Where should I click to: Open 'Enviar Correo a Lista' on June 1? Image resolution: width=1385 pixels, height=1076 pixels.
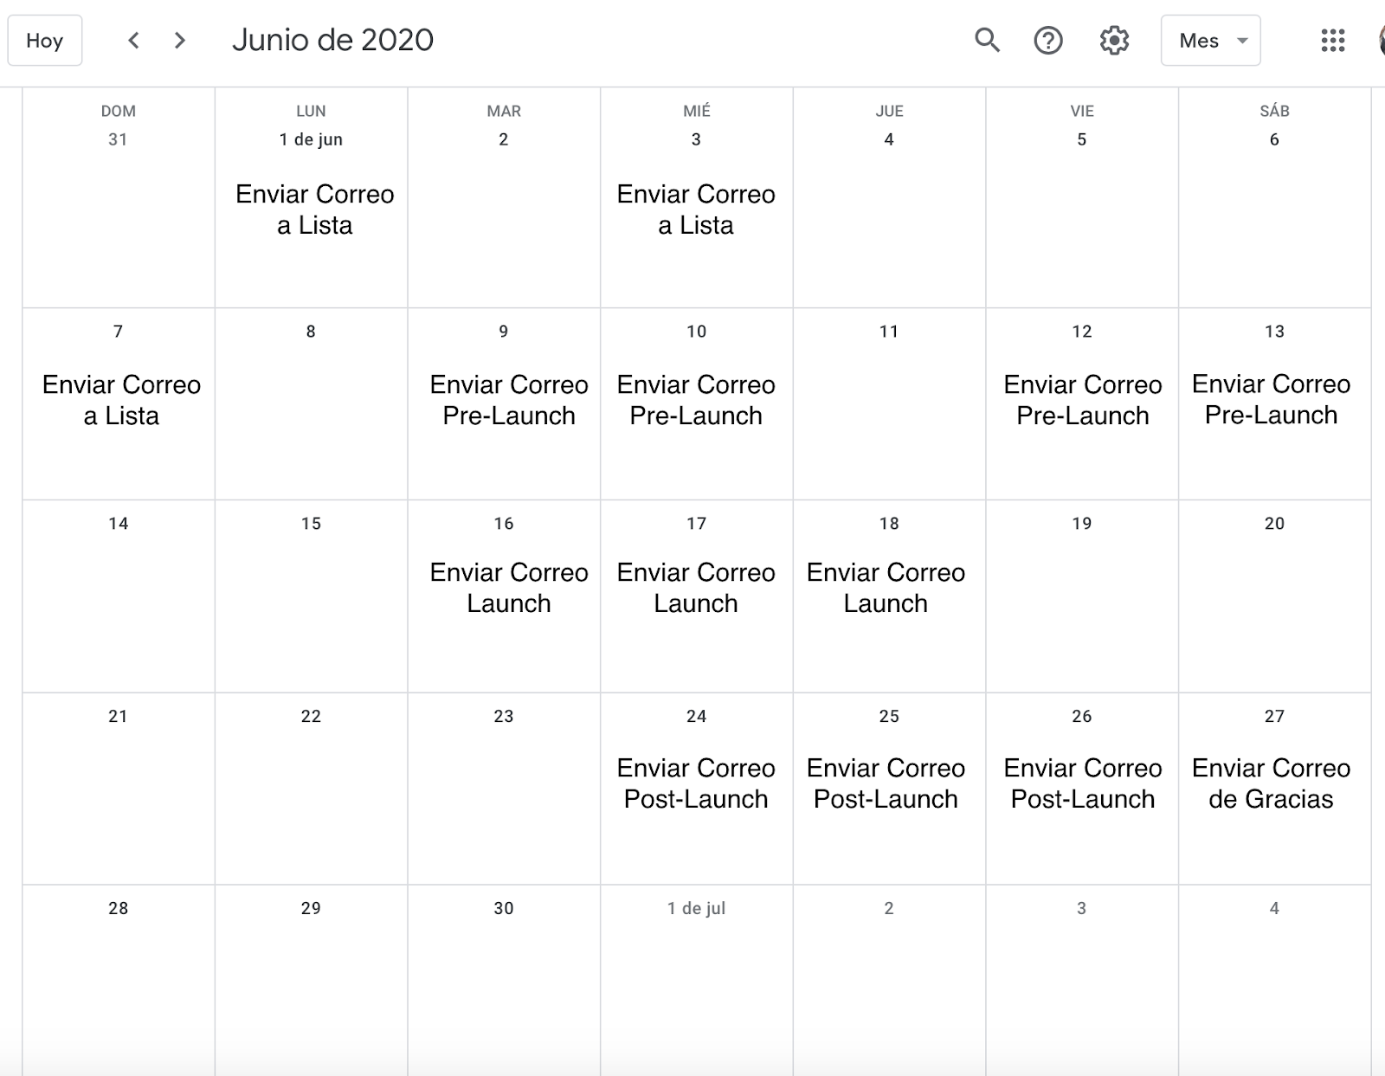pos(314,209)
